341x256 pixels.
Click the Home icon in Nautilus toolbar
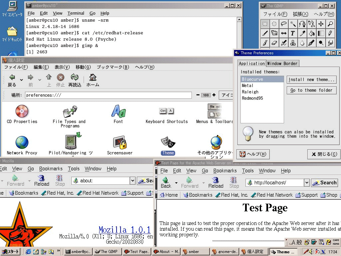pyautogui.click(x=93, y=80)
